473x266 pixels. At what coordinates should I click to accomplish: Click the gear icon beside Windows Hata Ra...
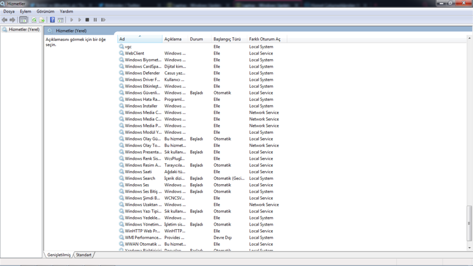121,99
